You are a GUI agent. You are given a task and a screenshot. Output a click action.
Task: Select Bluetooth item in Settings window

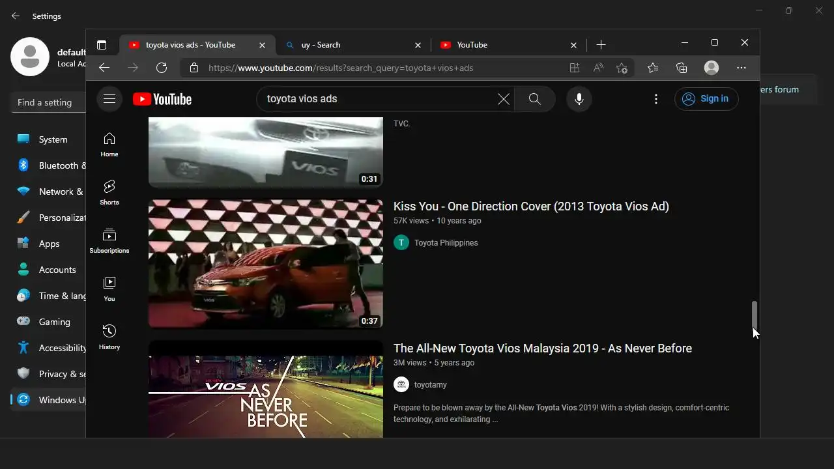(49, 165)
